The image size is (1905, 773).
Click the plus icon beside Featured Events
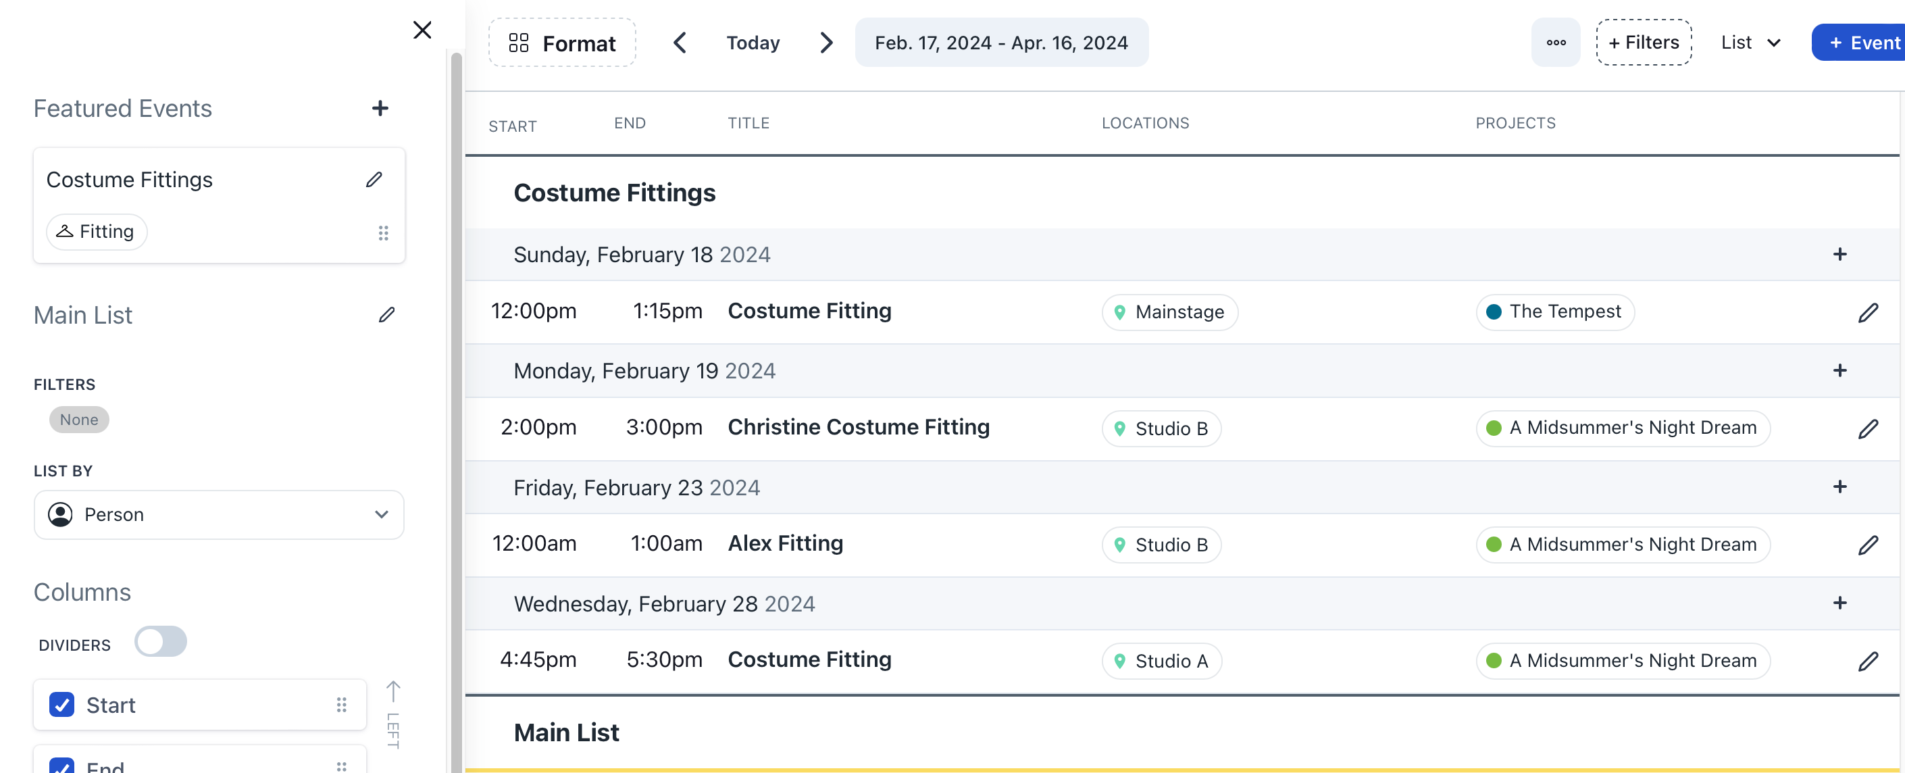(380, 109)
